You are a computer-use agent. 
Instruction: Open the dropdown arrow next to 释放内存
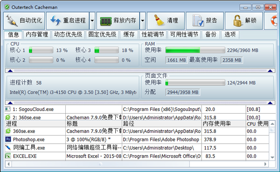(142, 21)
